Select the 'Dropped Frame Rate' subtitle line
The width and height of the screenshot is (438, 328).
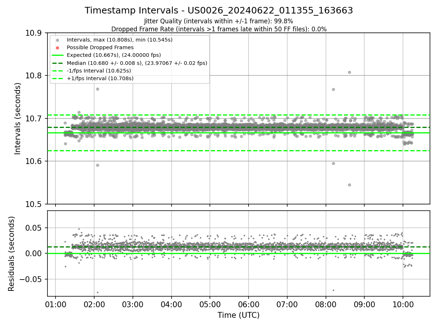tap(219, 29)
